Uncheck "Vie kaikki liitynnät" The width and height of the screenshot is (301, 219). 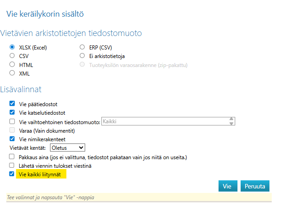click(12, 174)
